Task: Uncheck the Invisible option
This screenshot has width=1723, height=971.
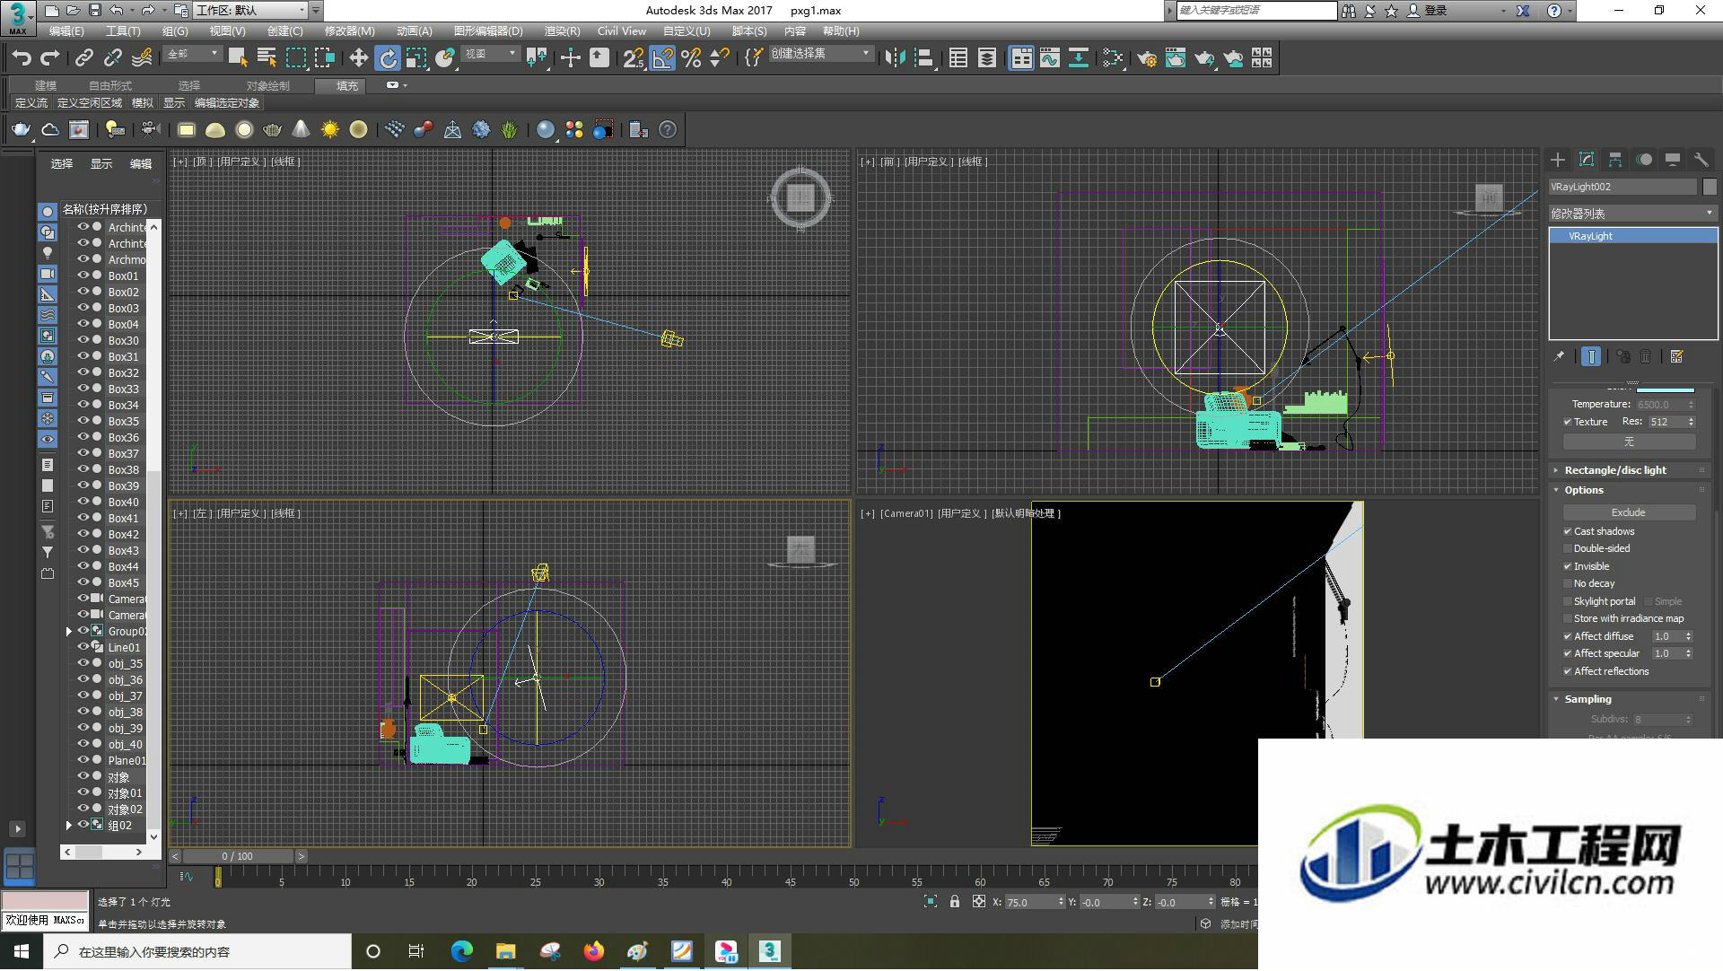Action: pos(1568,567)
